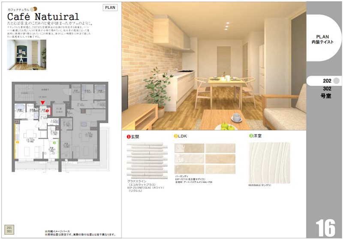
Task: Click the gray circle next to 202
Action: [x=336, y=81]
